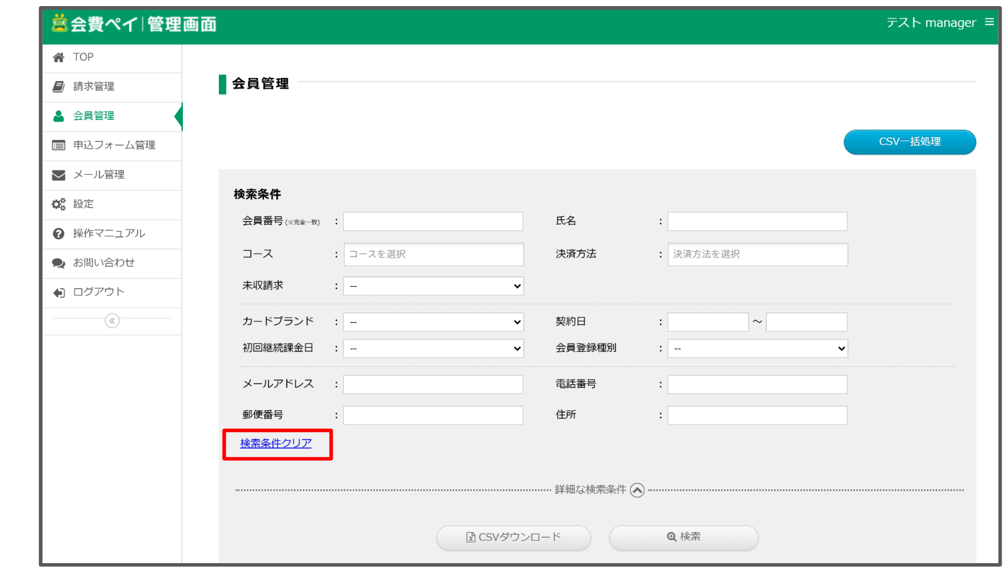The height and width of the screenshot is (568, 1004).
Task: Click the 検索条件クリア link
Action: (274, 444)
